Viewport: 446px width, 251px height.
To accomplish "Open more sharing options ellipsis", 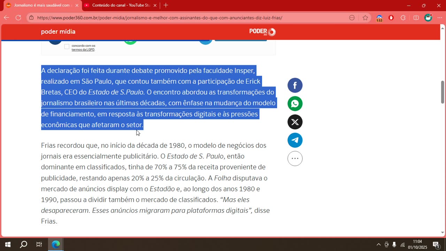I will [295, 159].
